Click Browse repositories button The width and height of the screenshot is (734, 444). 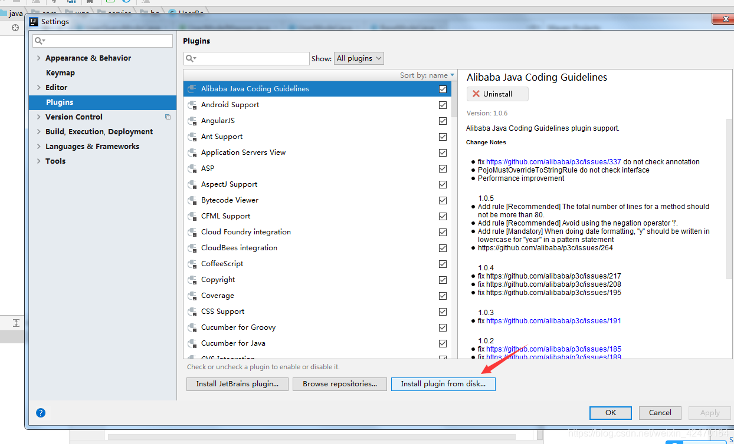(x=340, y=384)
